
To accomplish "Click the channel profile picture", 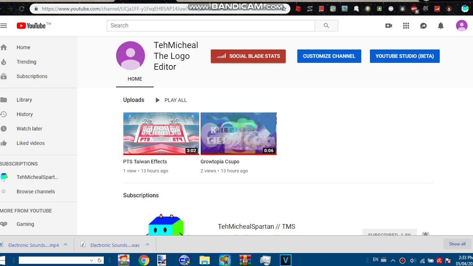I will 130,55.
